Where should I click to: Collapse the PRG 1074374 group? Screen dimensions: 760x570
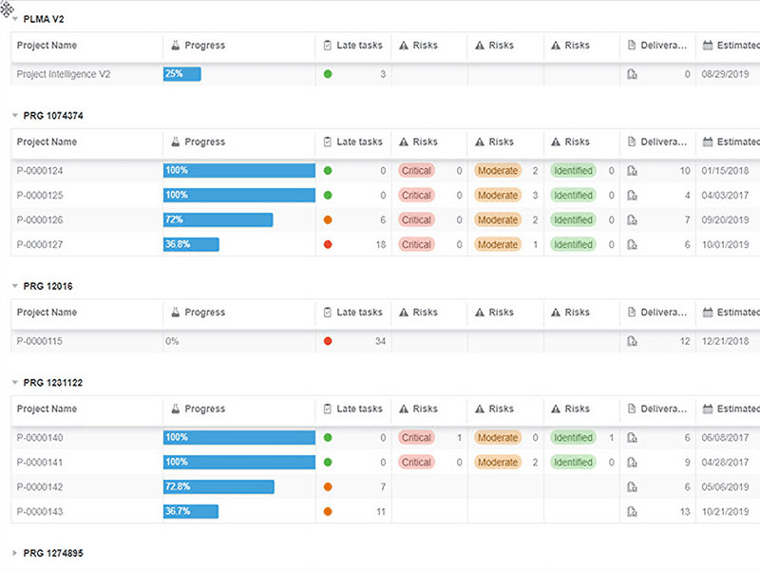tap(14, 116)
